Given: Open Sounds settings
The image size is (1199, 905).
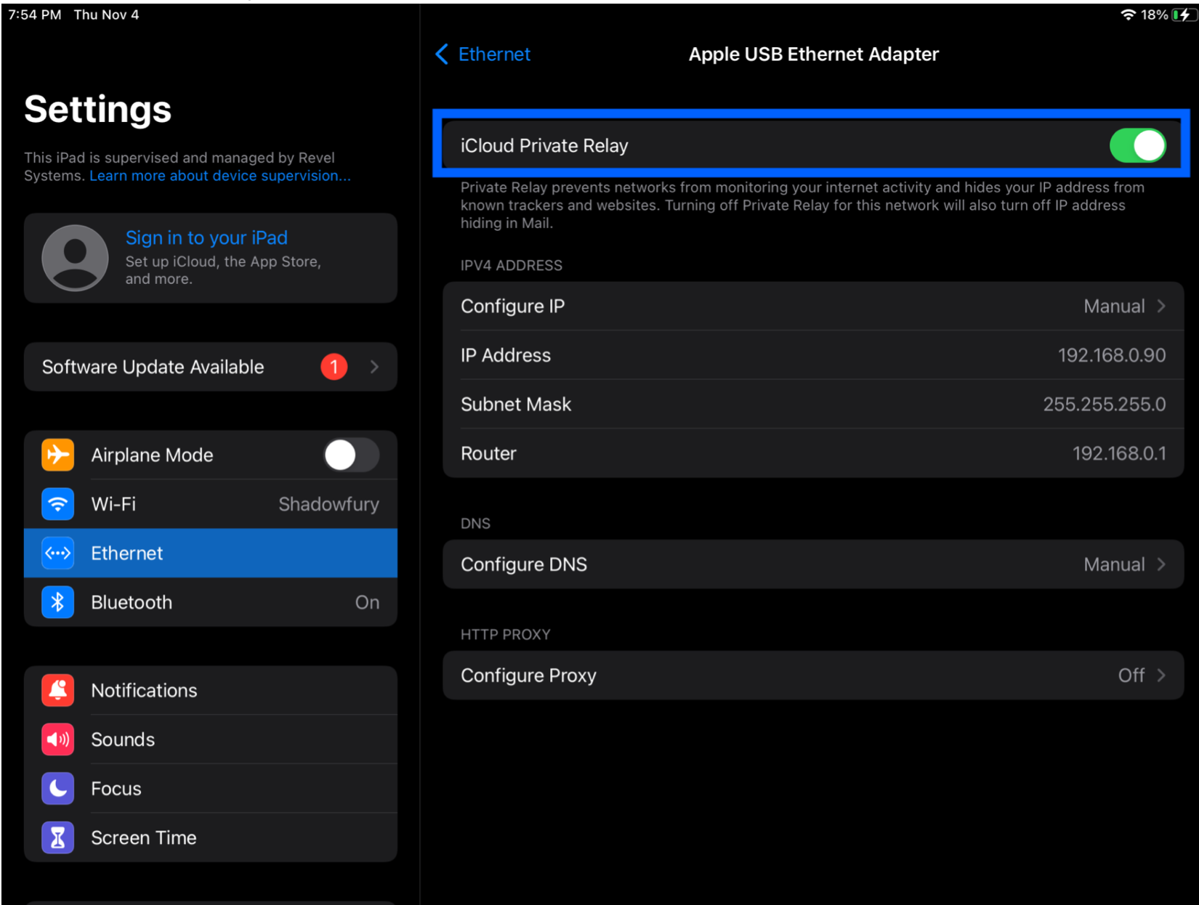Looking at the screenshot, I should (x=211, y=739).
